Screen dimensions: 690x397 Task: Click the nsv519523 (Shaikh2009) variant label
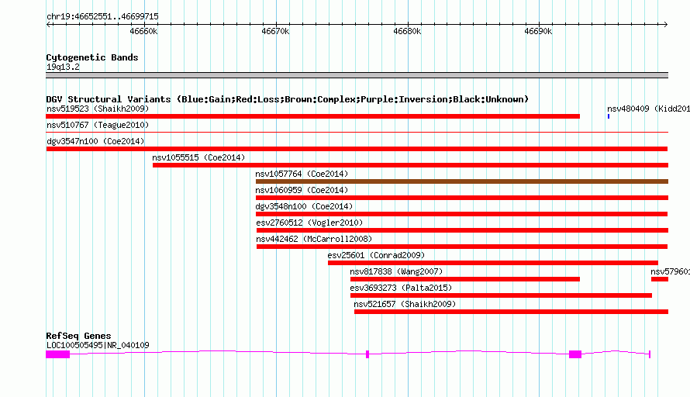pos(98,109)
